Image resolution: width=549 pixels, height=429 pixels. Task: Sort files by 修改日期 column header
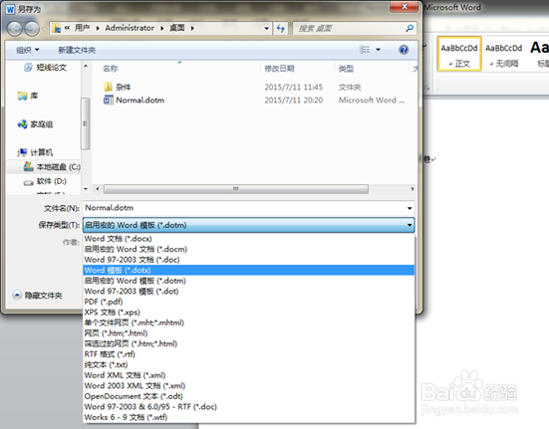tap(297, 69)
